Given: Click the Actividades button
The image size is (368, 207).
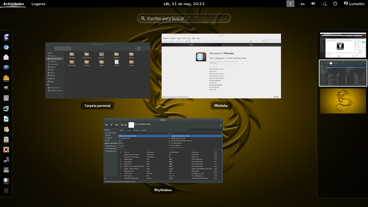Looking at the screenshot, I should [x=13, y=4].
